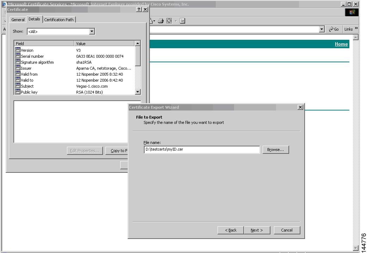This screenshot has width=367, height=253.
Task: Expand the Links toolbar chevron
Action: (356, 28)
